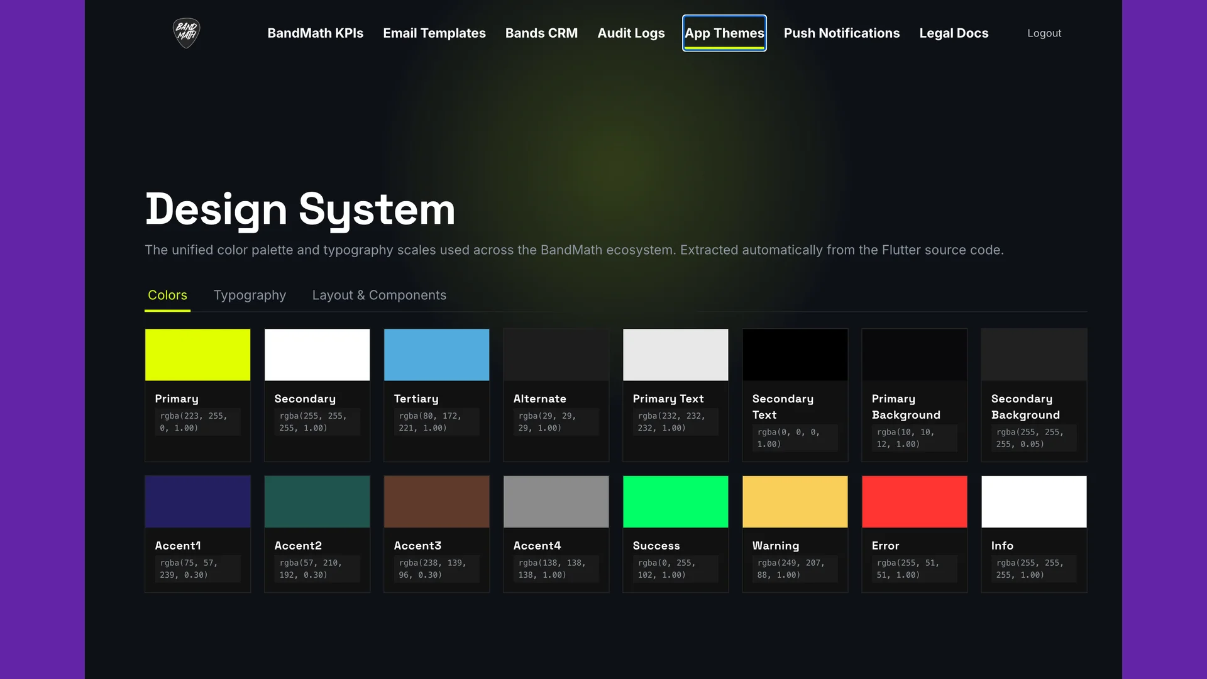Screen dimensions: 1207x679
Task: Click the Secondary Text black swatch
Action: (x=795, y=355)
